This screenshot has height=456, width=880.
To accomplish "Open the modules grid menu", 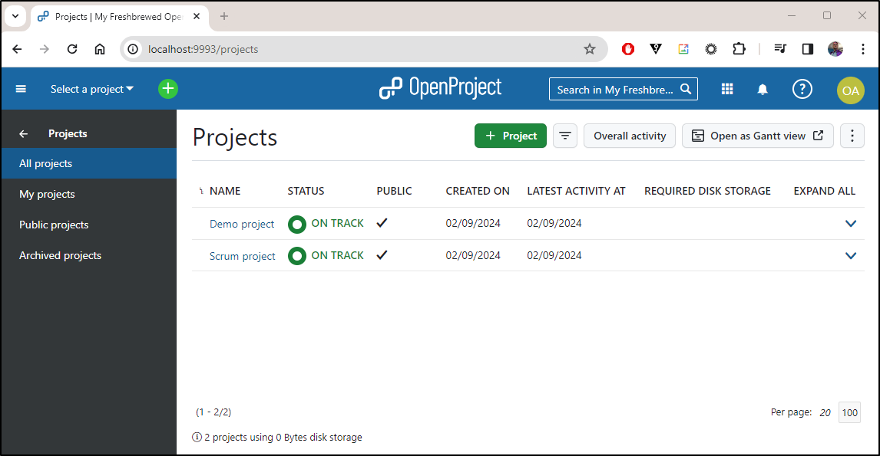I will coord(727,89).
